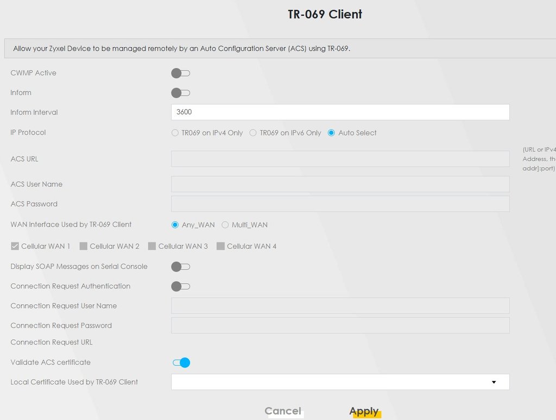Screen dimensions: 556x420
Task: Select the Multi_WAN radio button
Action: [225, 225]
